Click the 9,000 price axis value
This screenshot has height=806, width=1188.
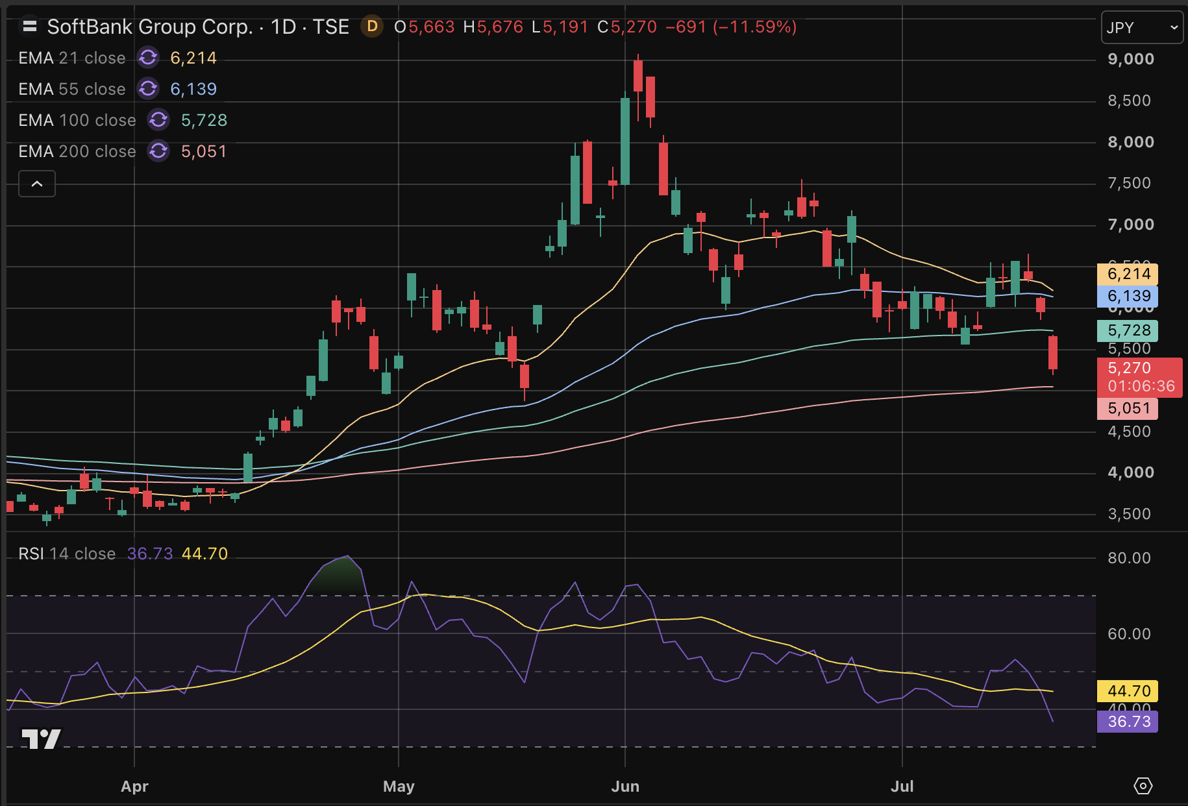click(x=1131, y=59)
